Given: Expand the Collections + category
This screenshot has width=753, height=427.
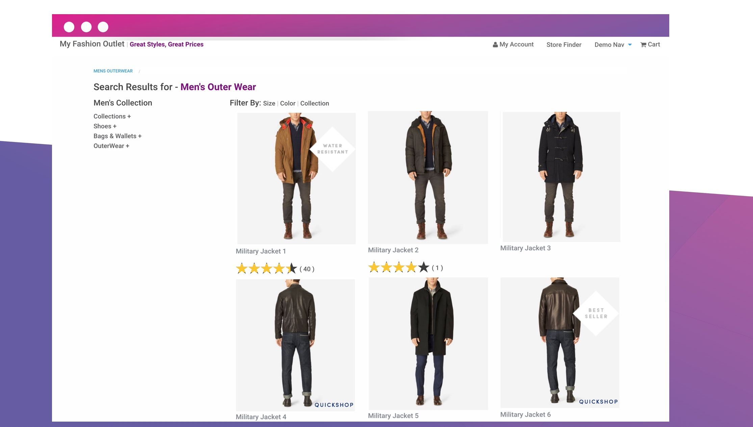Looking at the screenshot, I should (x=112, y=116).
